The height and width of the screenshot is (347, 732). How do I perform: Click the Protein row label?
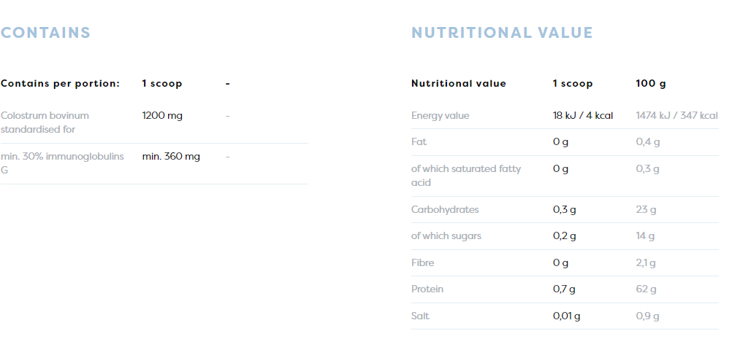click(x=427, y=289)
